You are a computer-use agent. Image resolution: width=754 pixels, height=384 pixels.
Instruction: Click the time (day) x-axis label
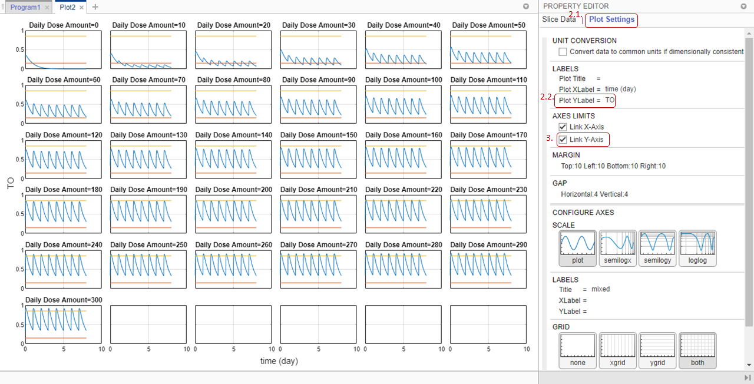pyautogui.click(x=279, y=361)
